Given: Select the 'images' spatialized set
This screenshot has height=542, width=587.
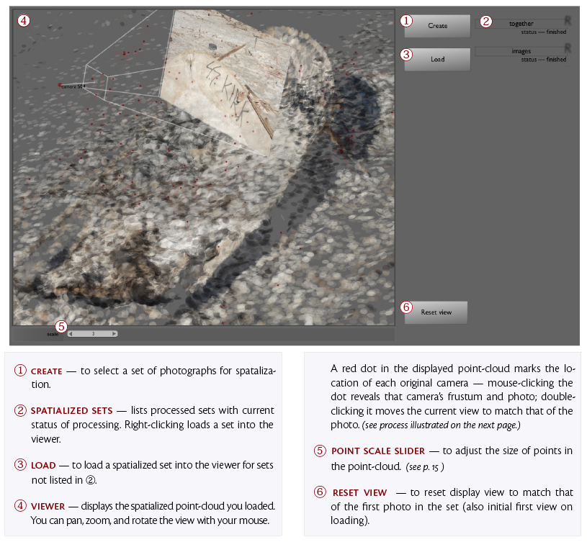Looking at the screenshot, I should click(x=521, y=51).
